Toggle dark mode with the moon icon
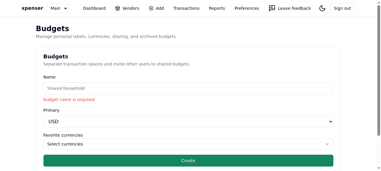This screenshot has height=171, width=381. click(322, 8)
